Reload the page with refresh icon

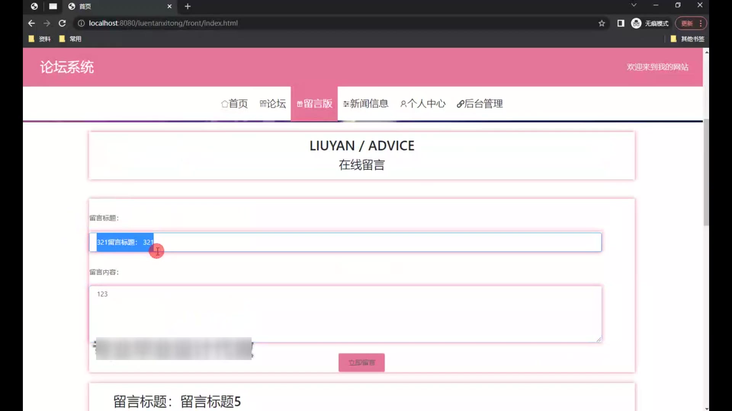point(62,23)
